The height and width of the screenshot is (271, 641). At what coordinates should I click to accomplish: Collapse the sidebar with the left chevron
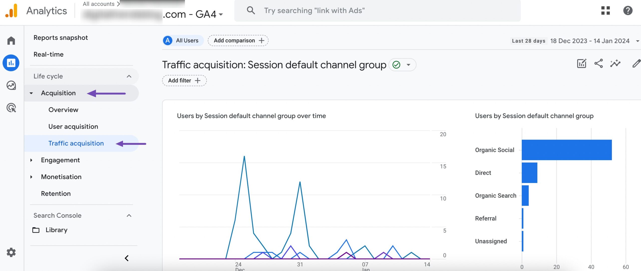pyautogui.click(x=127, y=258)
